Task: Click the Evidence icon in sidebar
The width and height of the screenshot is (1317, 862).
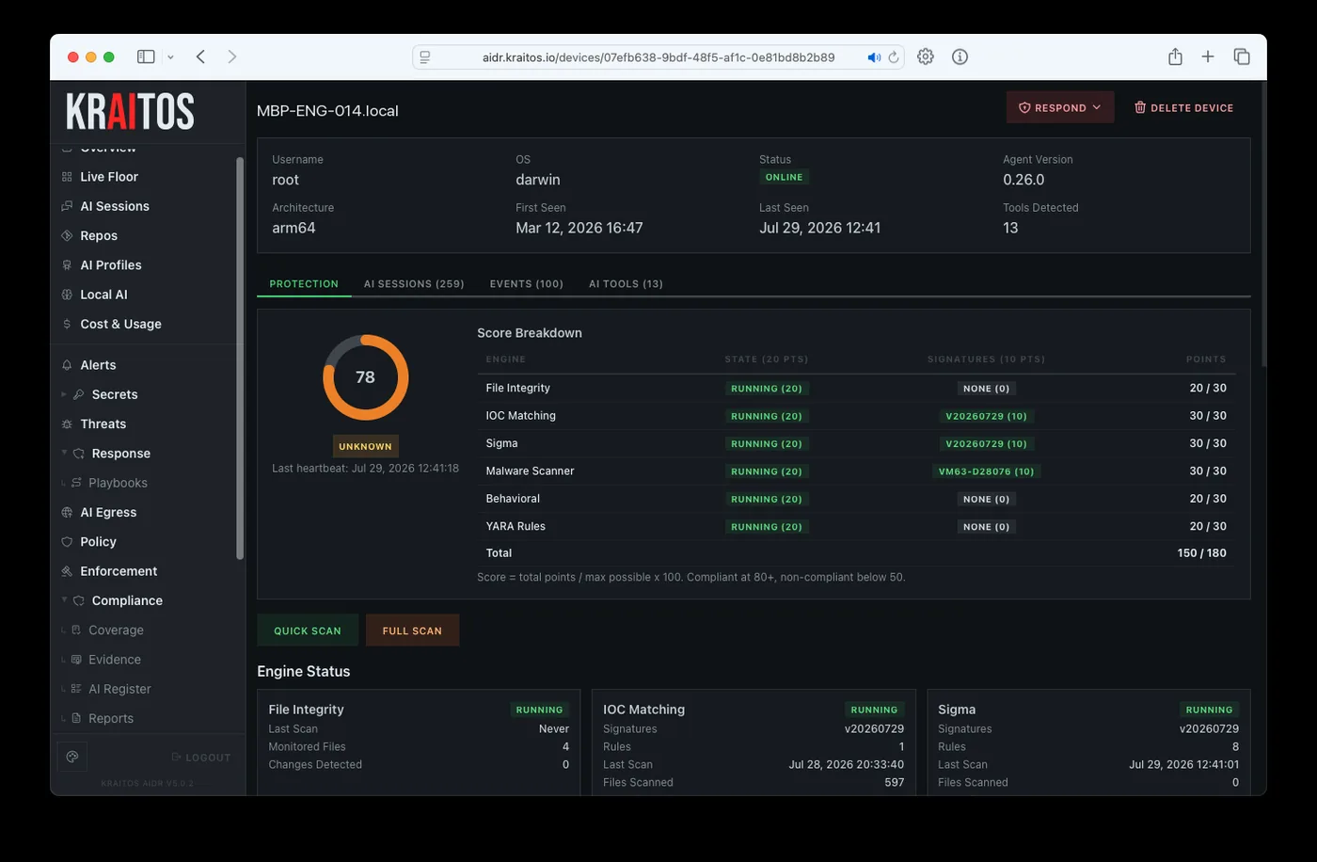Action: pyautogui.click(x=76, y=660)
